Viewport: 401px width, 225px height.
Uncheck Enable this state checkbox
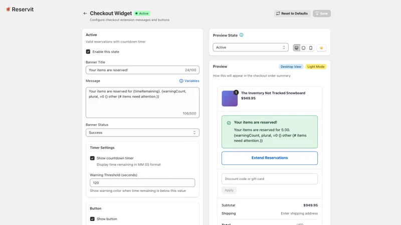click(88, 51)
